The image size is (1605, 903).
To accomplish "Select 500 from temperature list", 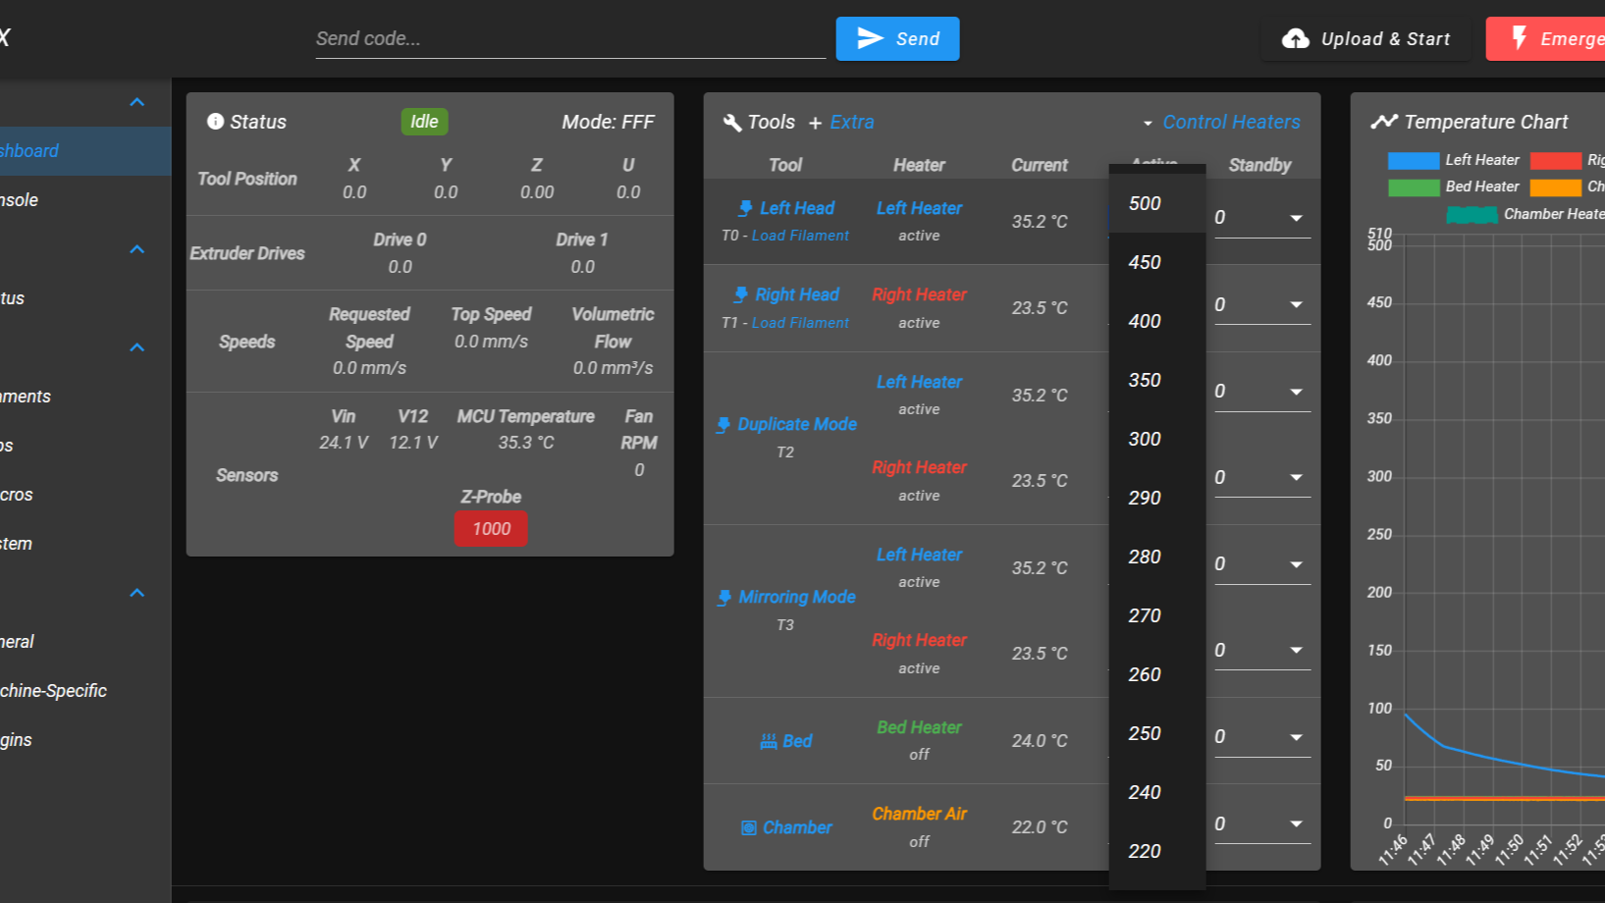I will click(1157, 203).
